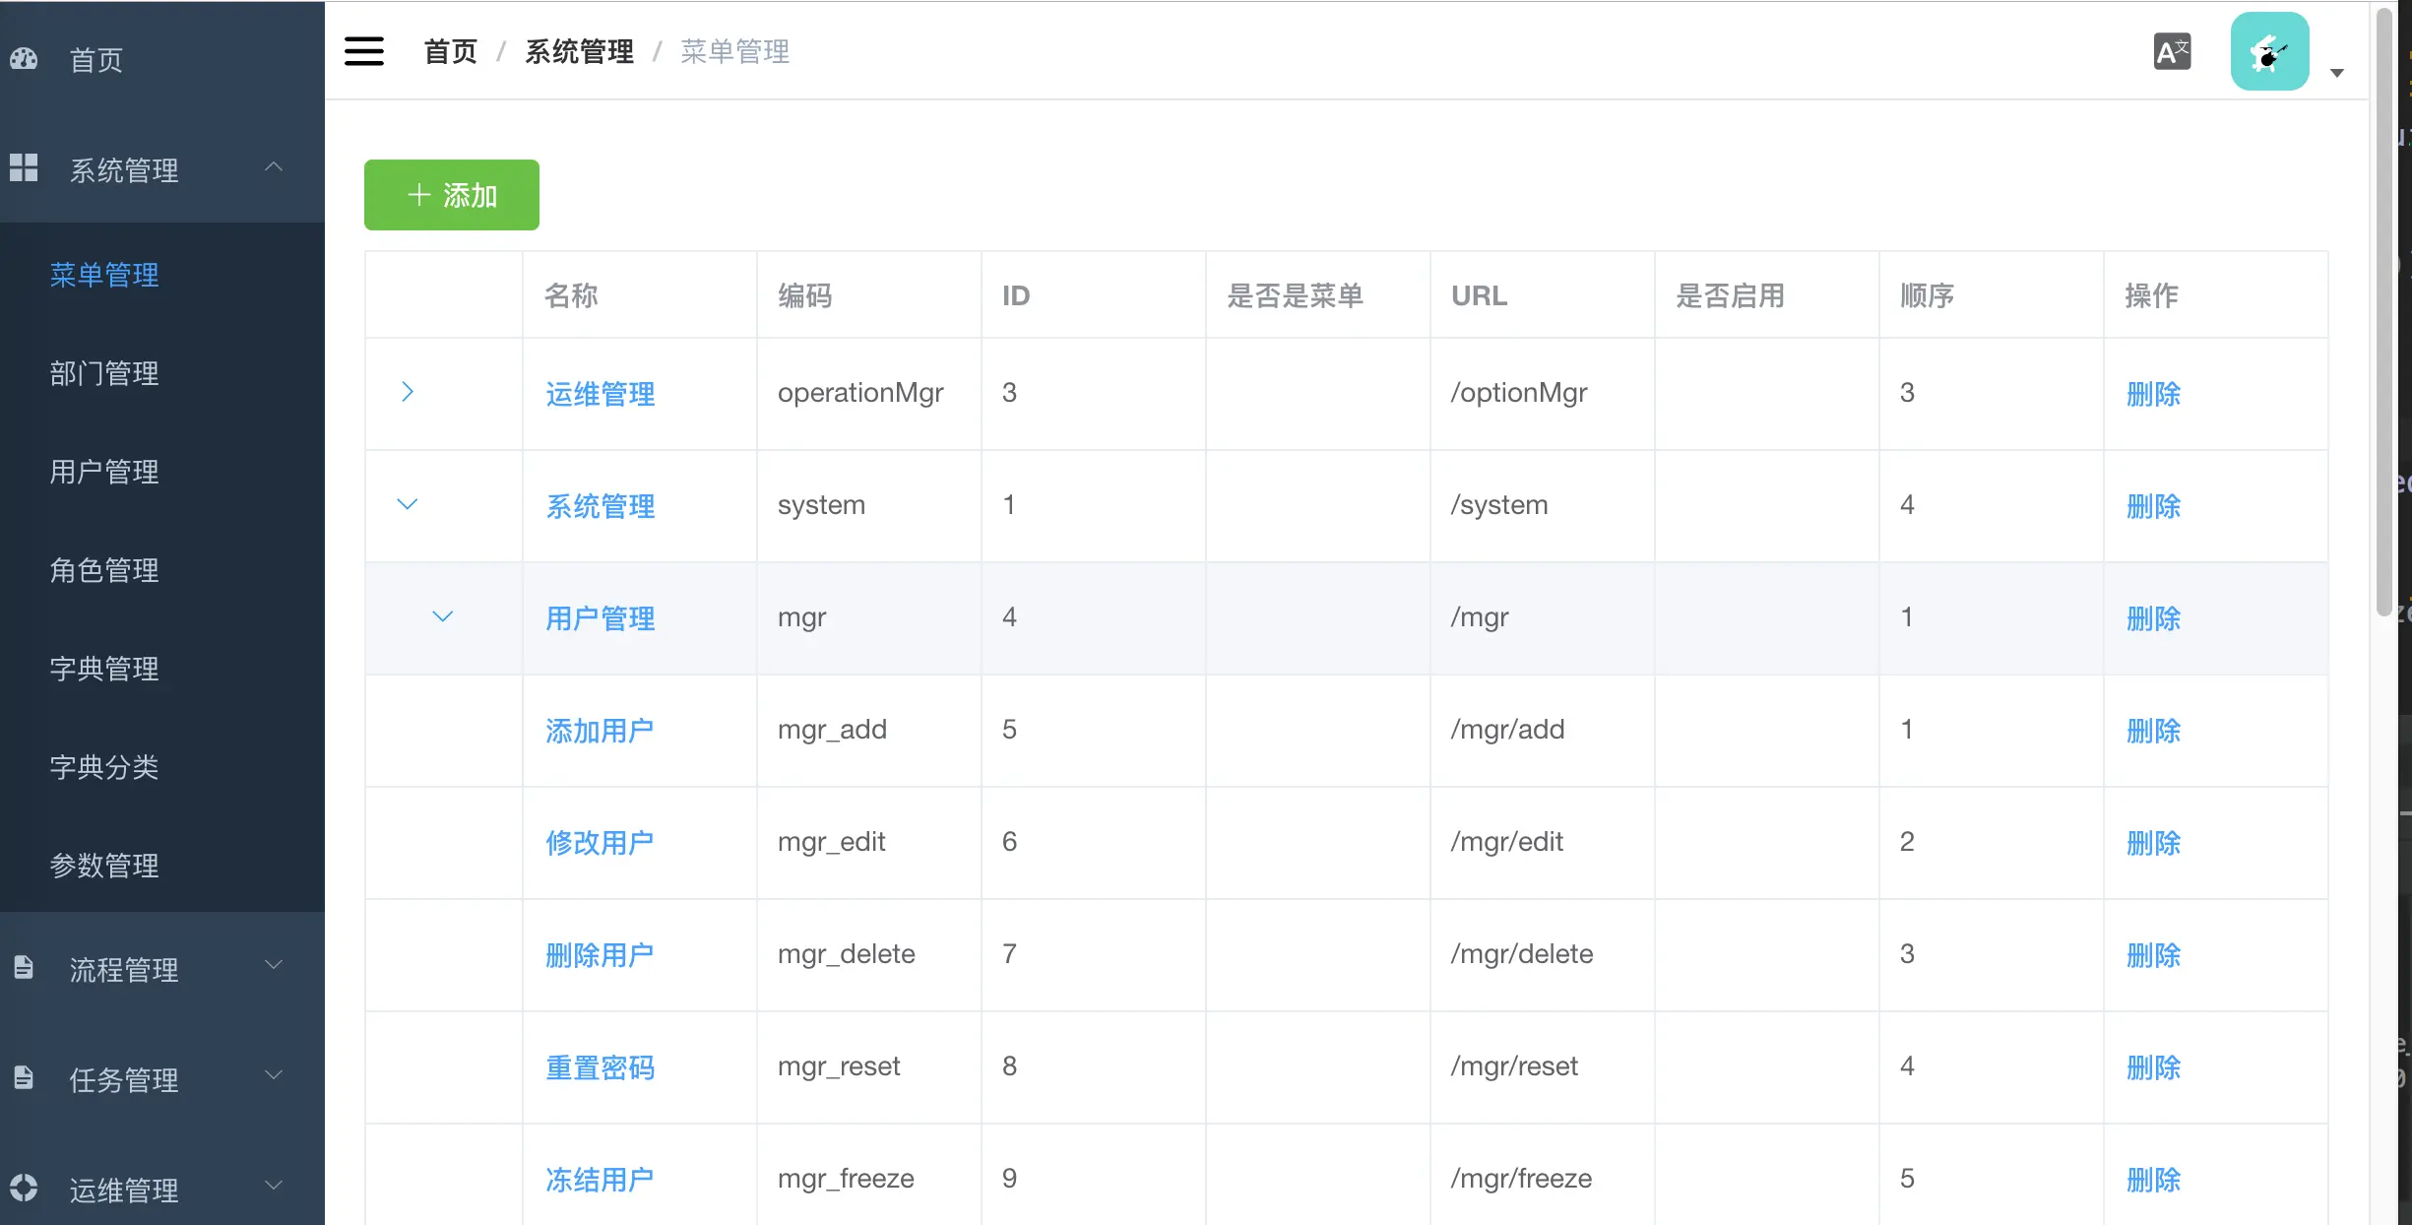Open the user avatar menu
The image size is (2412, 1225).
pos(2269,51)
